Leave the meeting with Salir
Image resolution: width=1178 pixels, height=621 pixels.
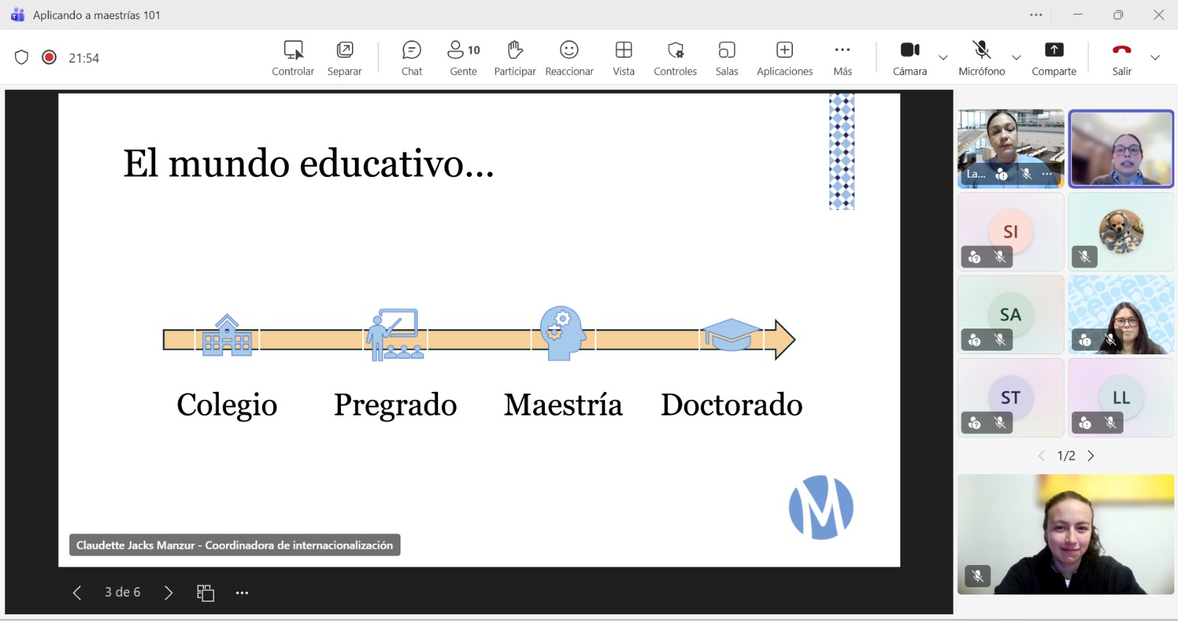tap(1121, 57)
